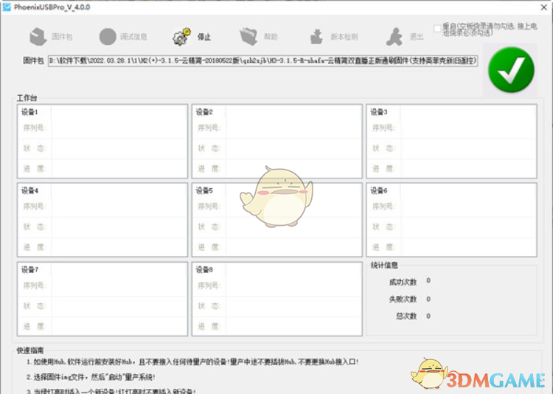Click the 状态 row in 设备2
This screenshot has height=394, width=553.
pyautogui.click(x=276, y=148)
